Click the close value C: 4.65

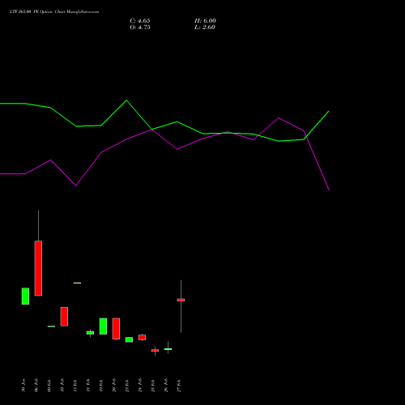(x=140, y=21)
